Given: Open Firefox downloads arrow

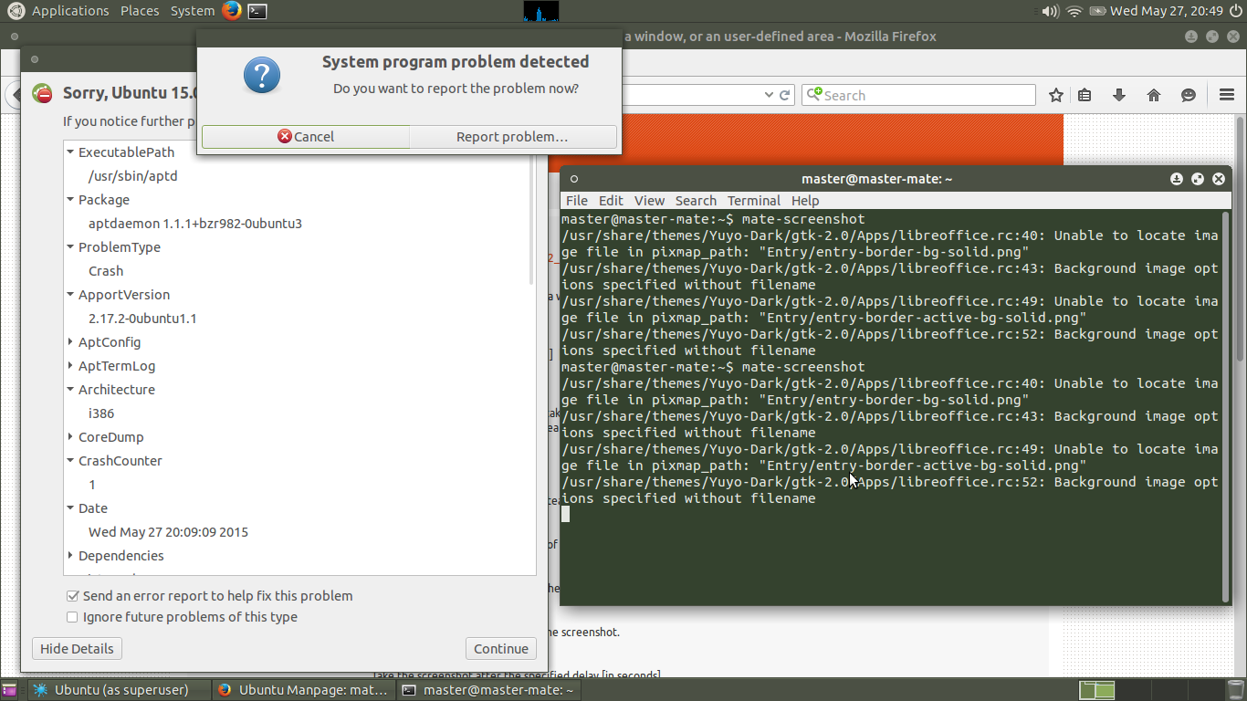Looking at the screenshot, I should pos(1119,95).
